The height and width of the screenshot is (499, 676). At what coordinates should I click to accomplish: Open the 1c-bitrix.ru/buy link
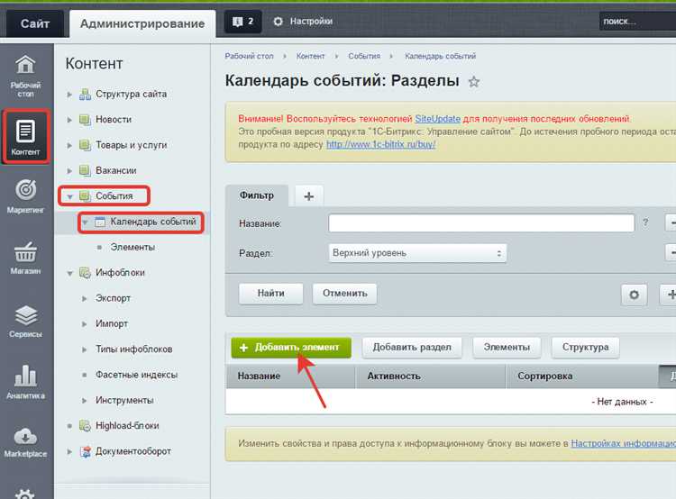tap(380, 144)
